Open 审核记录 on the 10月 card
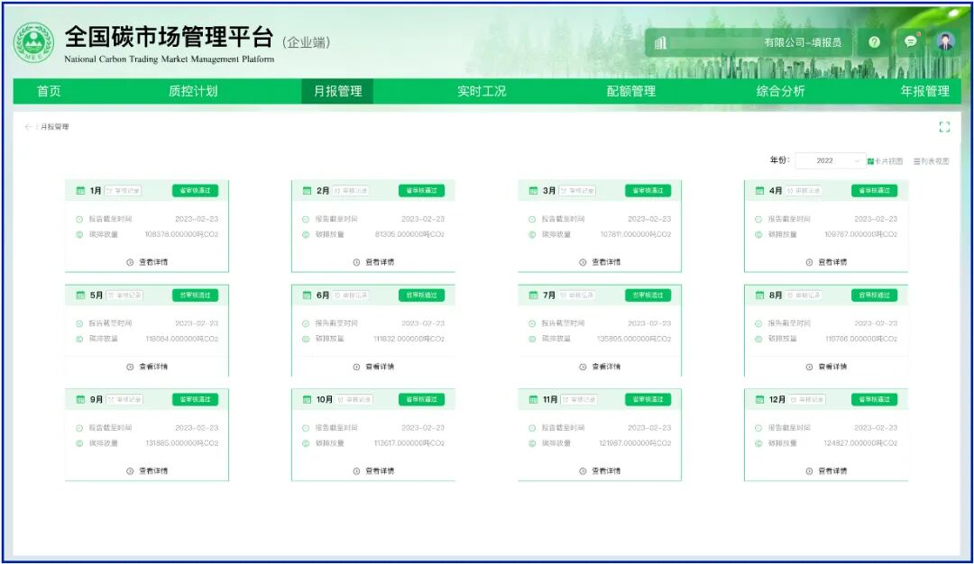Screen dimensions: 974x564 point(354,400)
